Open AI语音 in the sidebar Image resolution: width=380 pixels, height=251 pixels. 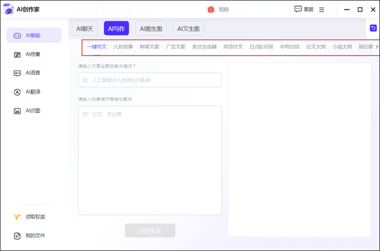[x=33, y=73]
